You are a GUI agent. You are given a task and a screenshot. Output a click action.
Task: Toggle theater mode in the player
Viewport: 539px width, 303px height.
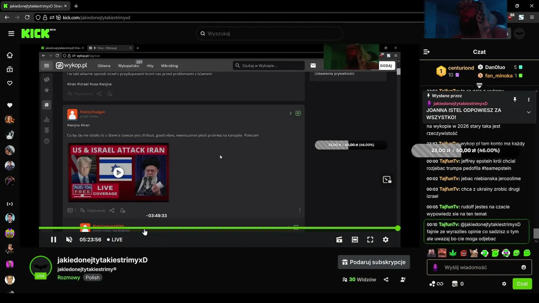(x=355, y=239)
